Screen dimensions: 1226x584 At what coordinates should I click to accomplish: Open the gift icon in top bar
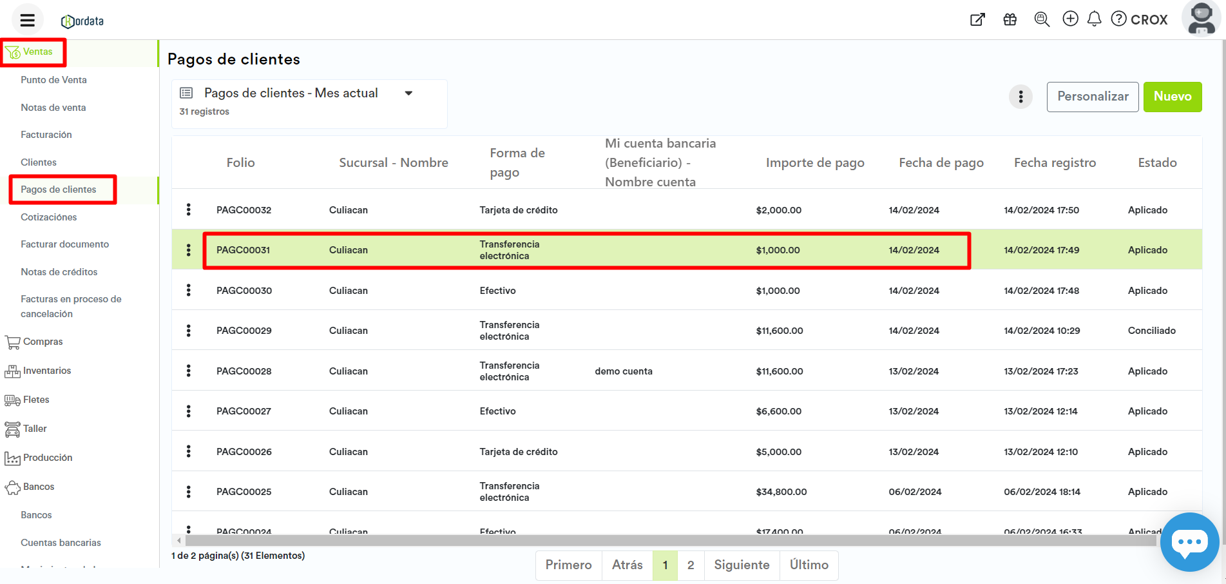coord(1010,20)
